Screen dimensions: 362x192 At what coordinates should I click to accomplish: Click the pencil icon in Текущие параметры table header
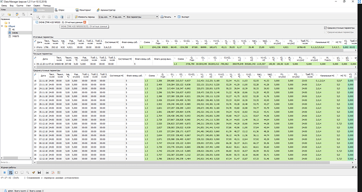click(35, 58)
